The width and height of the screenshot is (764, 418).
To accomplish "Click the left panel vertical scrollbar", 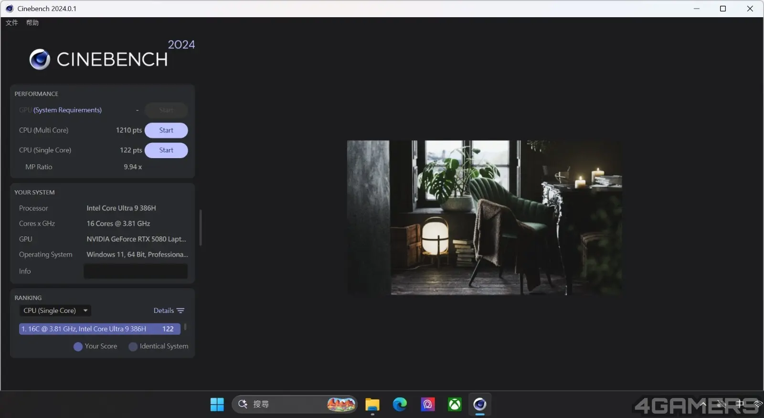I will 201,227.
